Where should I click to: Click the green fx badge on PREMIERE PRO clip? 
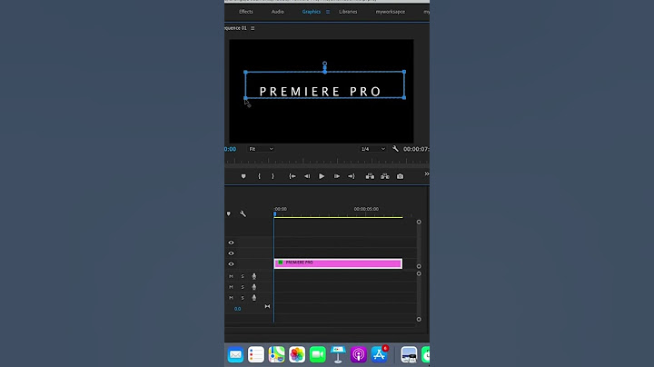pos(281,263)
